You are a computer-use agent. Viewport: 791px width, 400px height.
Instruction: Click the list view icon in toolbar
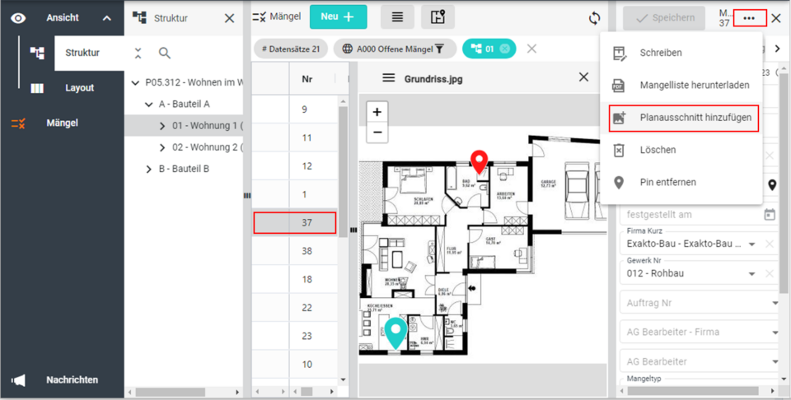point(397,17)
